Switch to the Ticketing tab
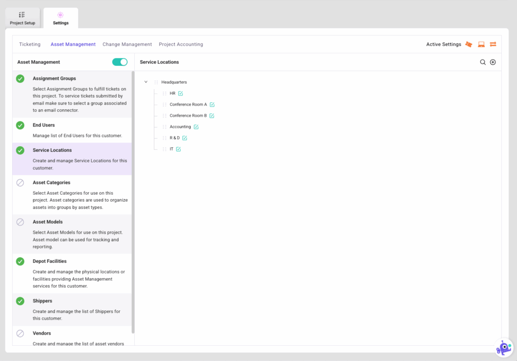 30,44
